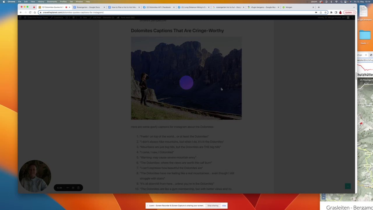The image size is (373, 210).
Task: Click Loom webcam bubble
Action: click(35, 176)
